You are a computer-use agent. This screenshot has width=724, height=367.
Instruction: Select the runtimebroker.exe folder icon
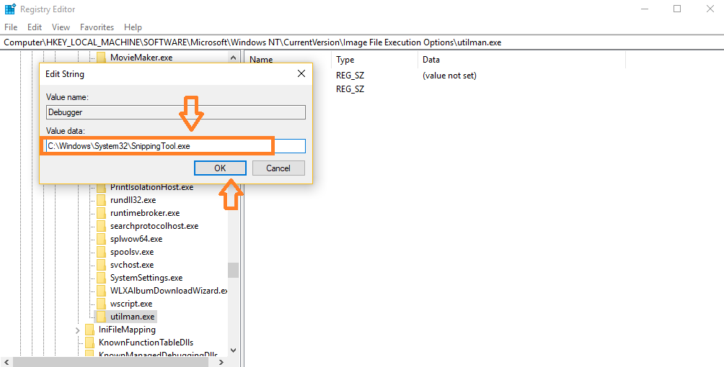point(102,213)
